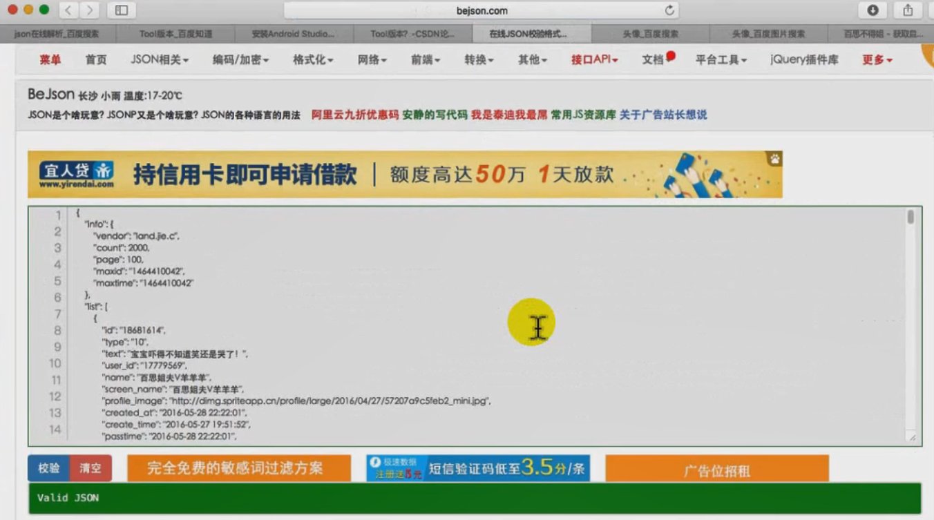Expand the 其他 dropdown
The height and width of the screenshot is (520, 934).
coord(532,60)
